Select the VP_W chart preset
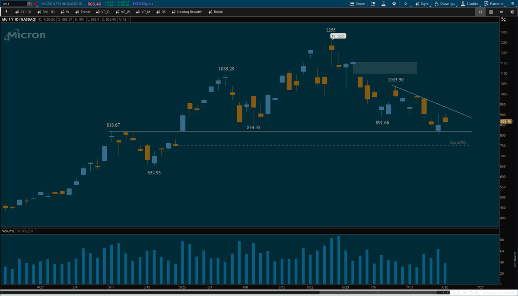Screen dimensions: 518x296 pyautogui.click(x=123, y=12)
